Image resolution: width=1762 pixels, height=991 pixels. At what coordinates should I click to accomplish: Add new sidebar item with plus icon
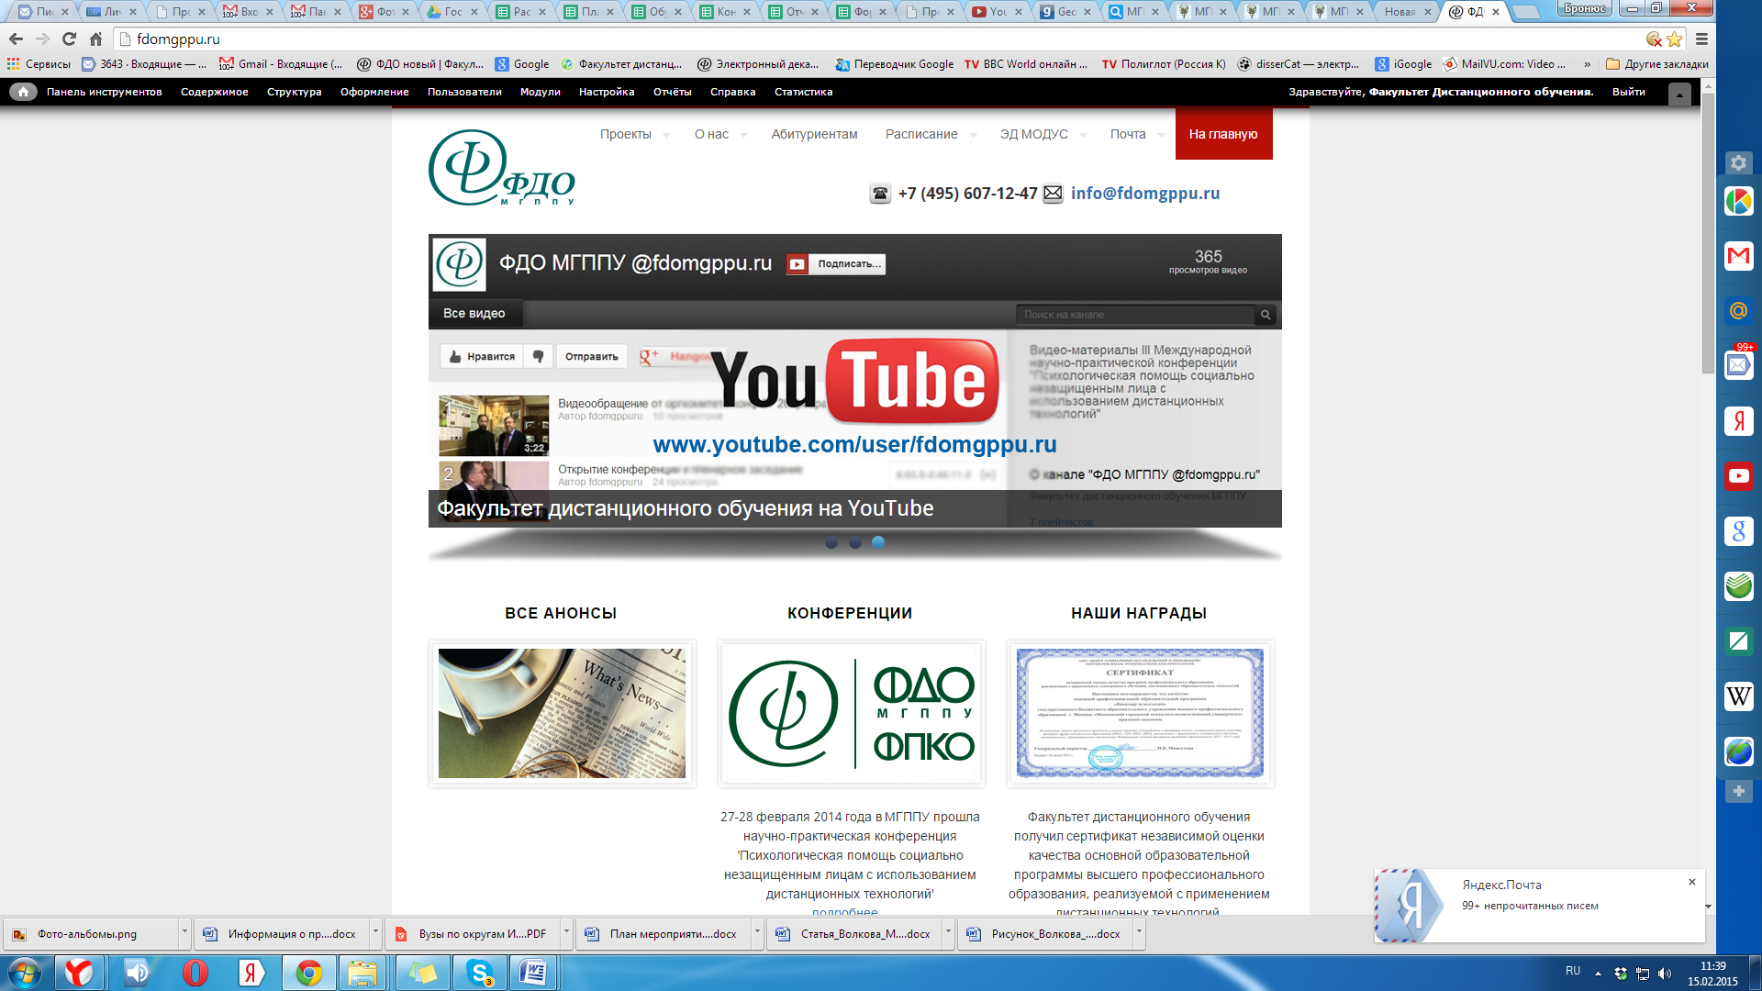pyautogui.click(x=1738, y=791)
